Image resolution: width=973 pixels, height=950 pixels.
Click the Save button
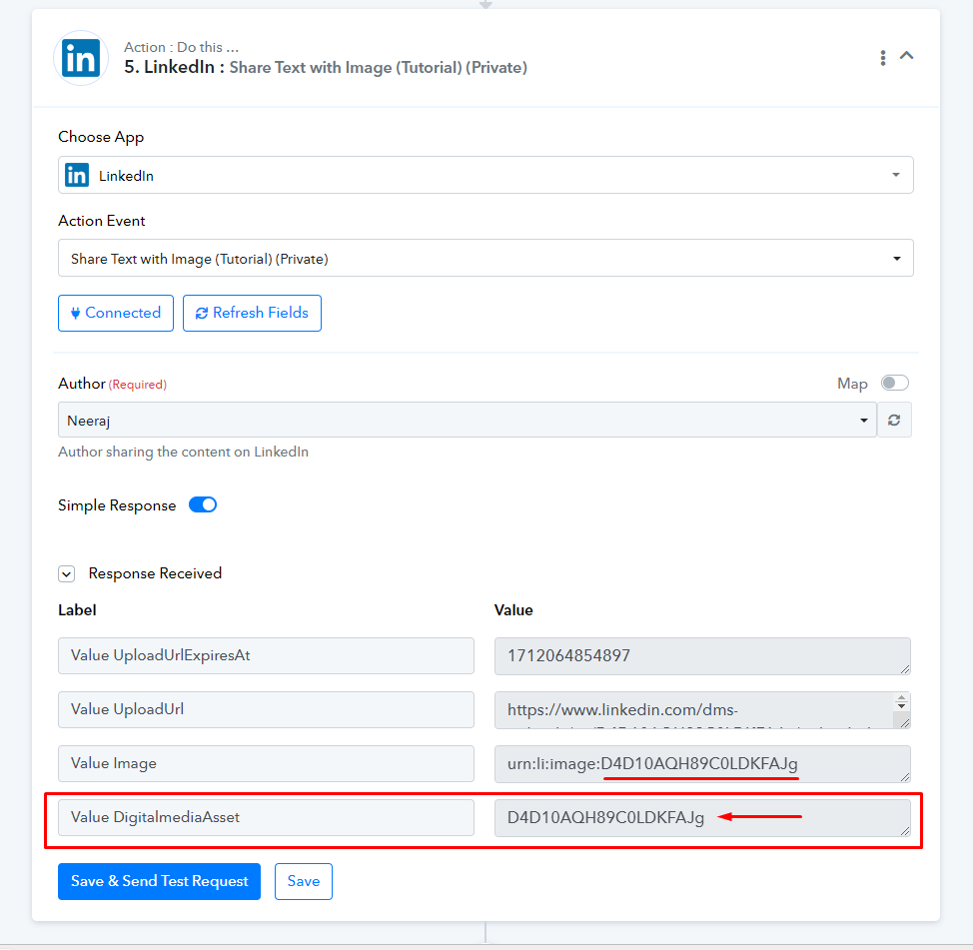[x=304, y=881]
